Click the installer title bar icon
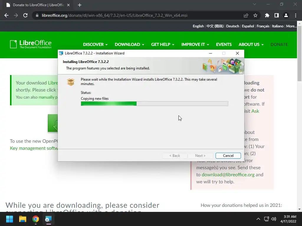Screen dimensions: 302x226 click(61, 53)
